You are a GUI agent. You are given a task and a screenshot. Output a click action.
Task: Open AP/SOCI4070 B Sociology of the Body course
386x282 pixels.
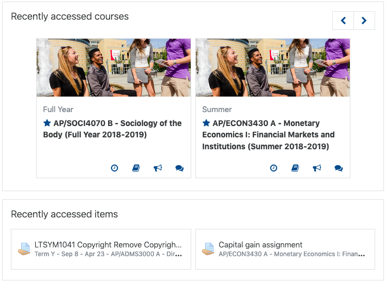click(x=112, y=129)
